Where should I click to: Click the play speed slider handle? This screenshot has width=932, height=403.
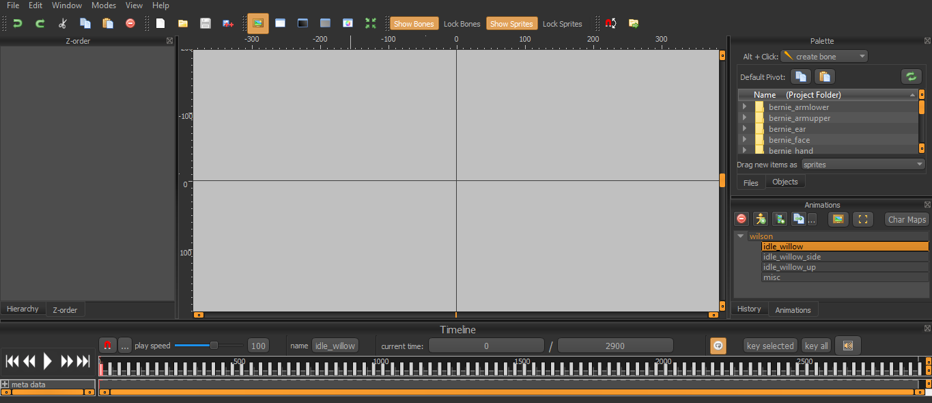[214, 346]
